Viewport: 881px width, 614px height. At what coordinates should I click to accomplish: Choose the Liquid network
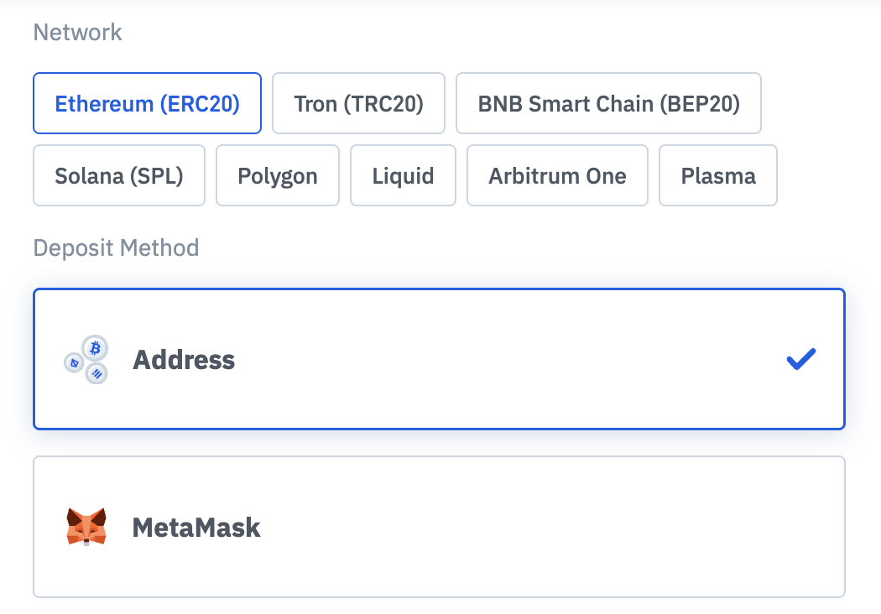click(x=403, y=176)
